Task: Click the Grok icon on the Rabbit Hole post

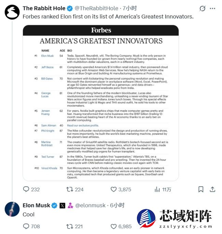Action: click(x=203, y=8)
